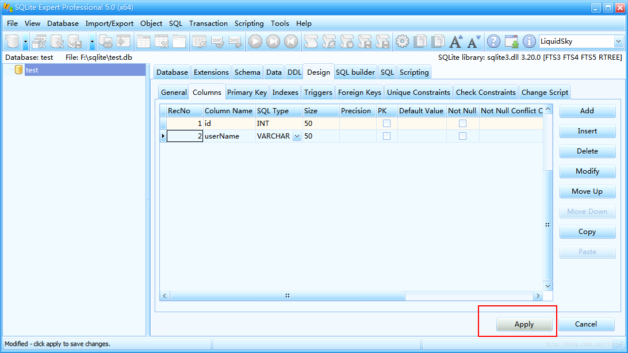Expand the VARCHAR SQL Type dropdown
The image size is (628, 353).
coord(297,136)
